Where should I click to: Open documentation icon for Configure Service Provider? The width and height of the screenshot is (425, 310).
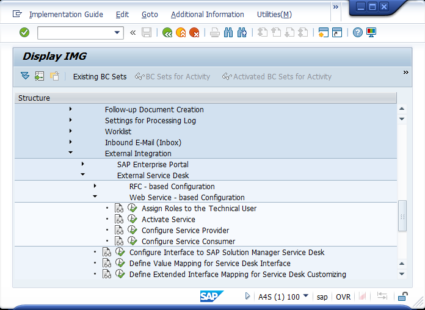(120, 231)
